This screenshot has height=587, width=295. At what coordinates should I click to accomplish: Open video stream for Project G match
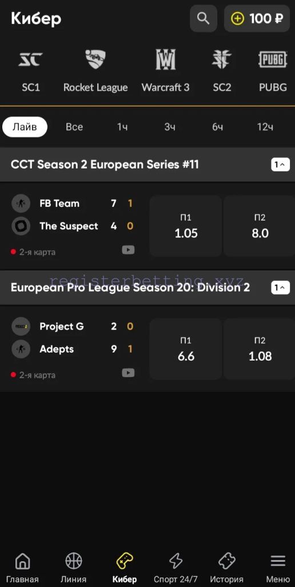[128, 373]
